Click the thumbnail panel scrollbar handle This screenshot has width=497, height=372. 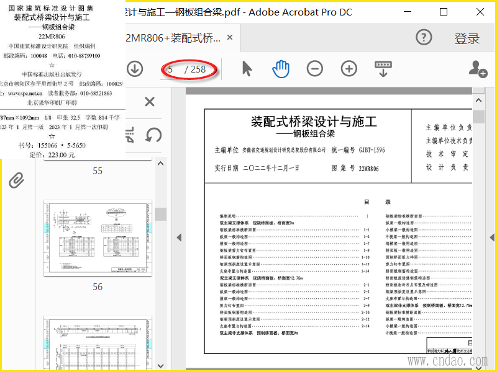coord(161,214)
